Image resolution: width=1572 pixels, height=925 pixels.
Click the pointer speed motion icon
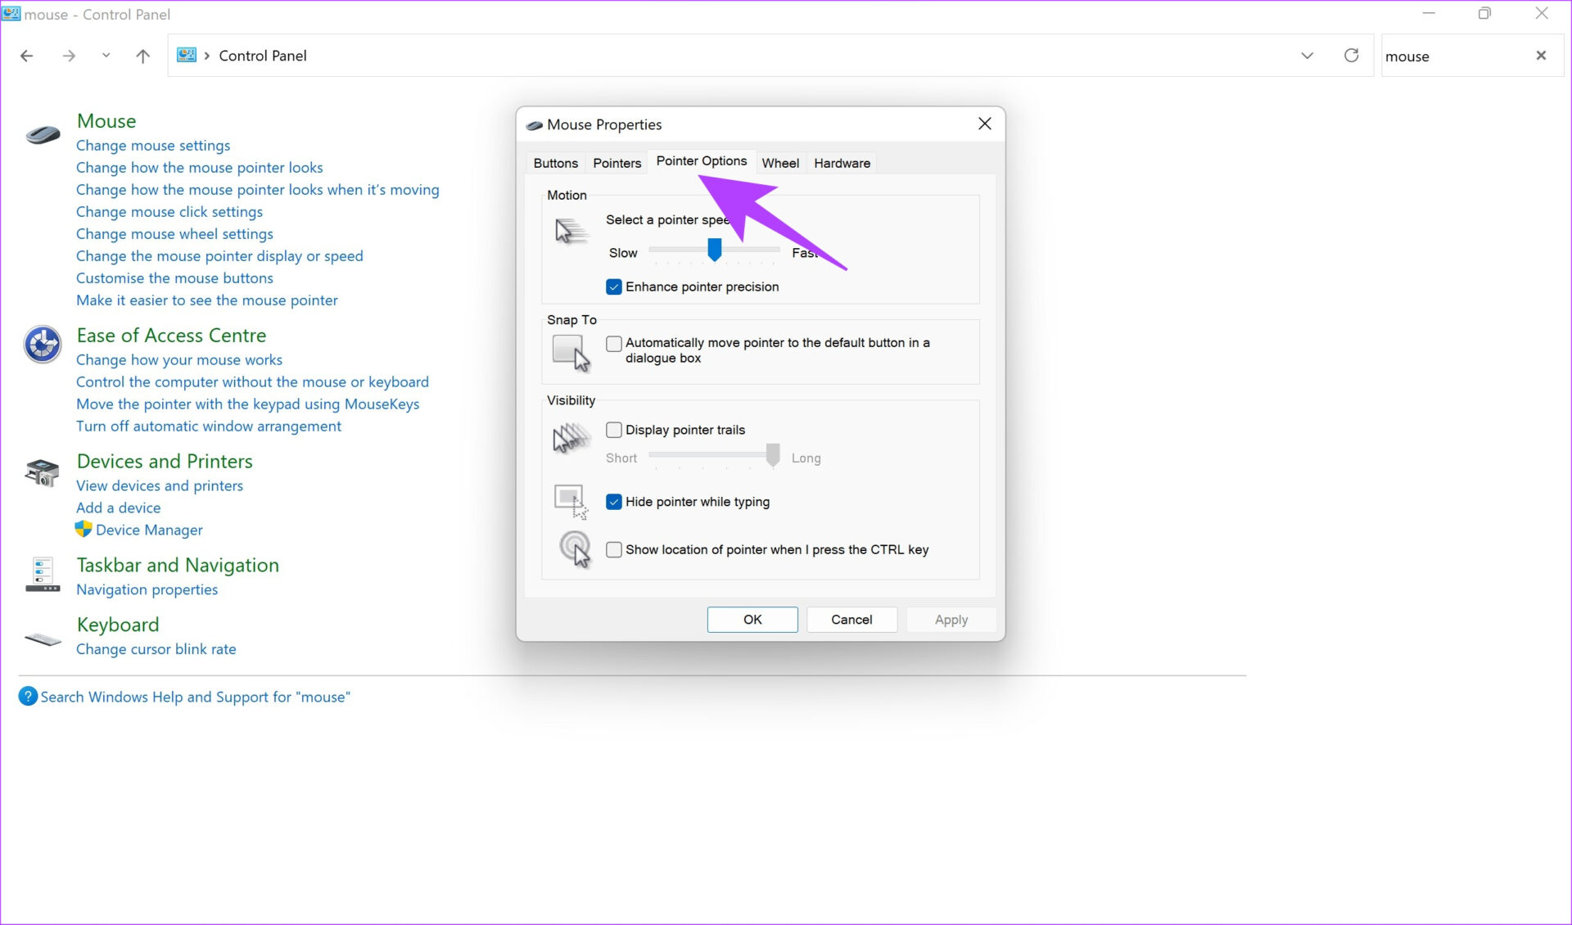pyautogui.click(x=571, y=232)
